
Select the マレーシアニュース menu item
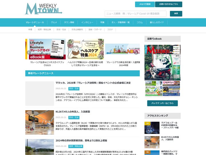pos(35,22)
